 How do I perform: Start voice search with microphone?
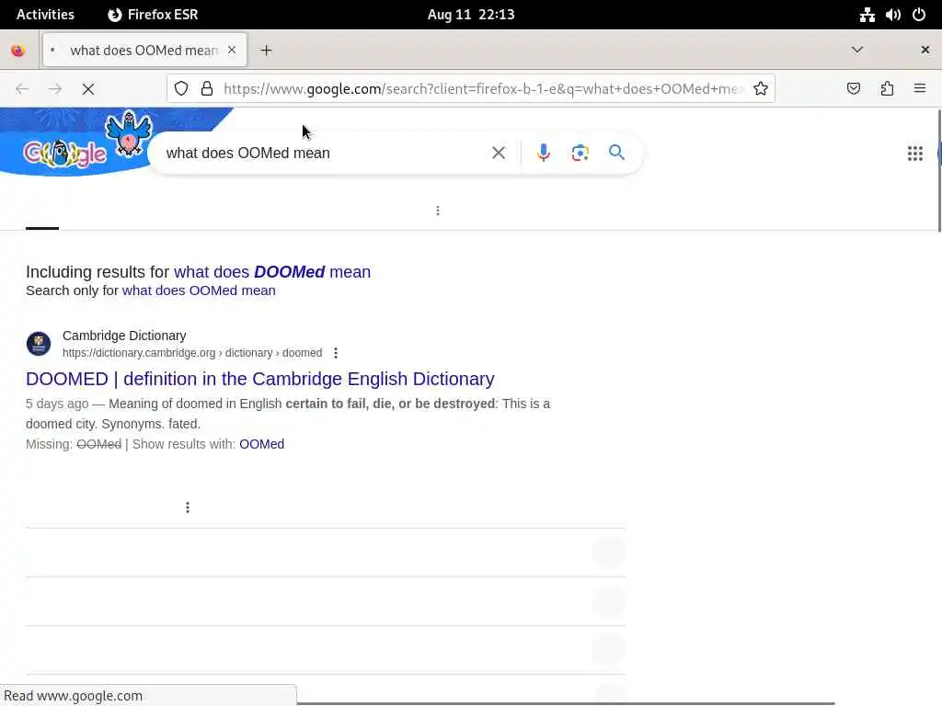[x=543, y=154]
